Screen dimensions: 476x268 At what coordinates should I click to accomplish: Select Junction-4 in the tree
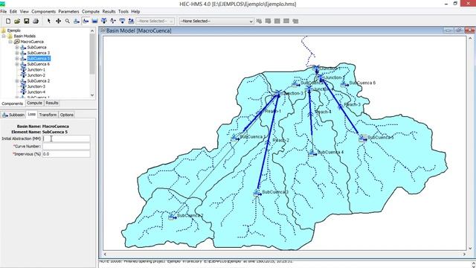(36, 92)
